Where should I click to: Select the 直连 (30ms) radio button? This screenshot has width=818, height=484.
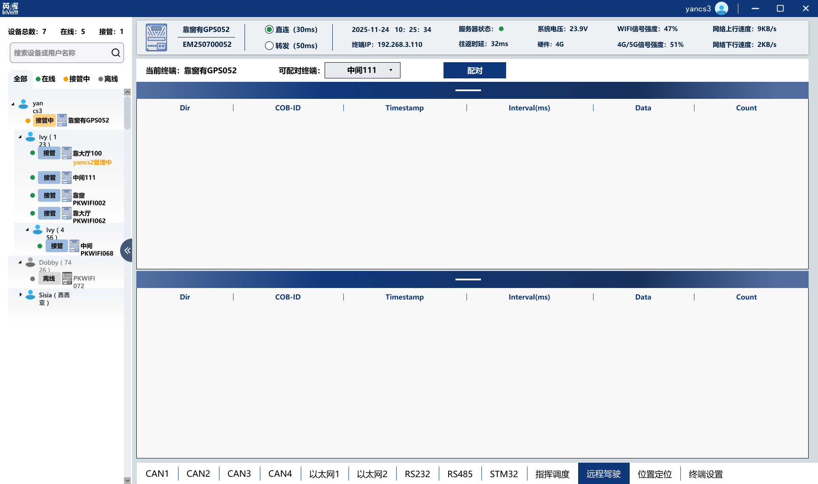(269, 29)
